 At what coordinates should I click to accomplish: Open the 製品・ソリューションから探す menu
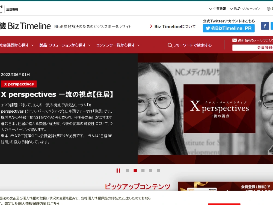[65, 45]
